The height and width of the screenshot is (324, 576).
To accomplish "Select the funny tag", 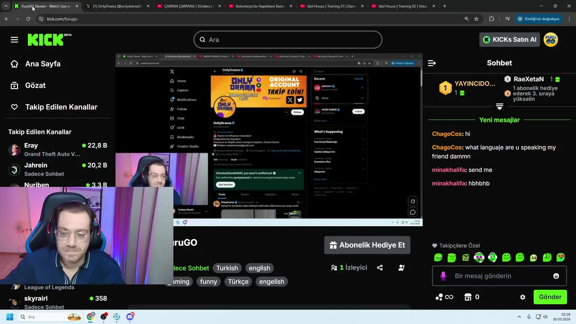I will click(x=208, y=282).
